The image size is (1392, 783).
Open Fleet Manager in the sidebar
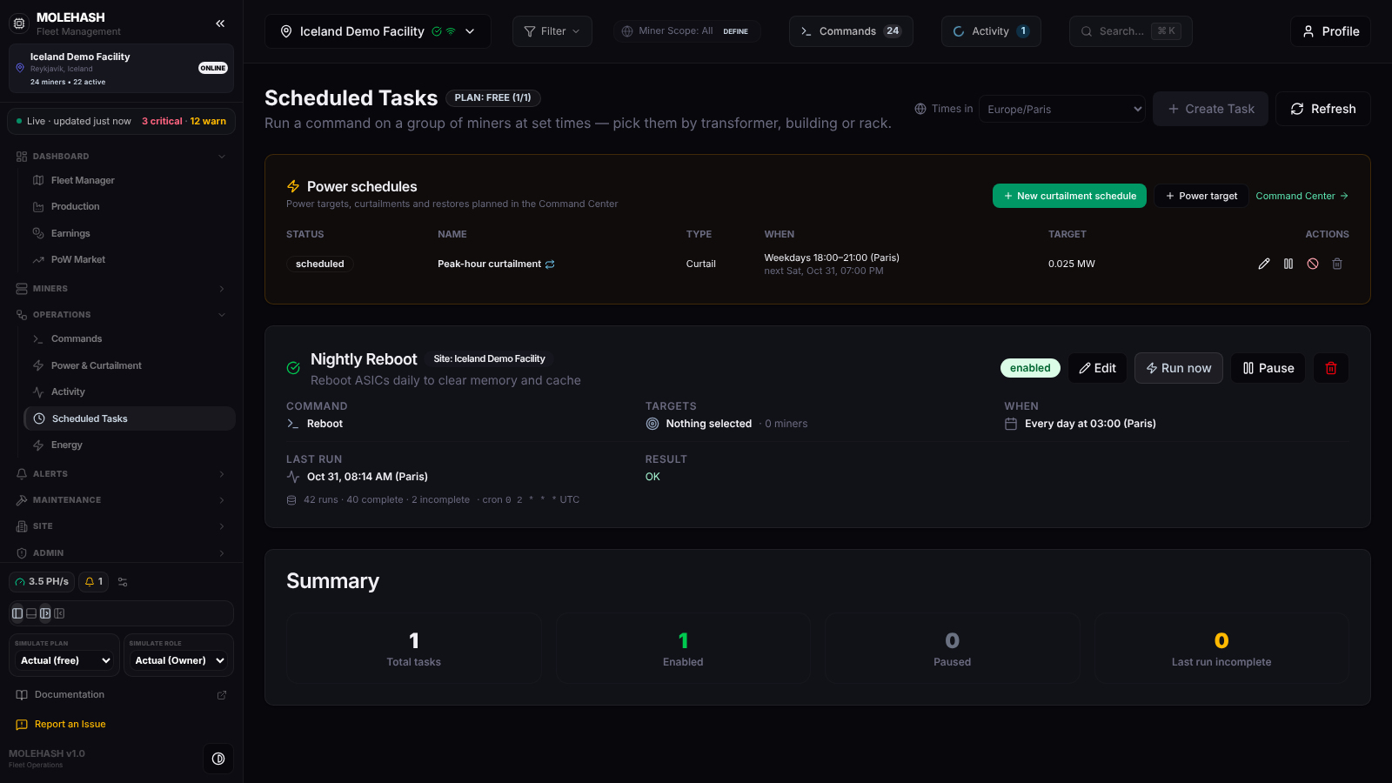(130, 180)
